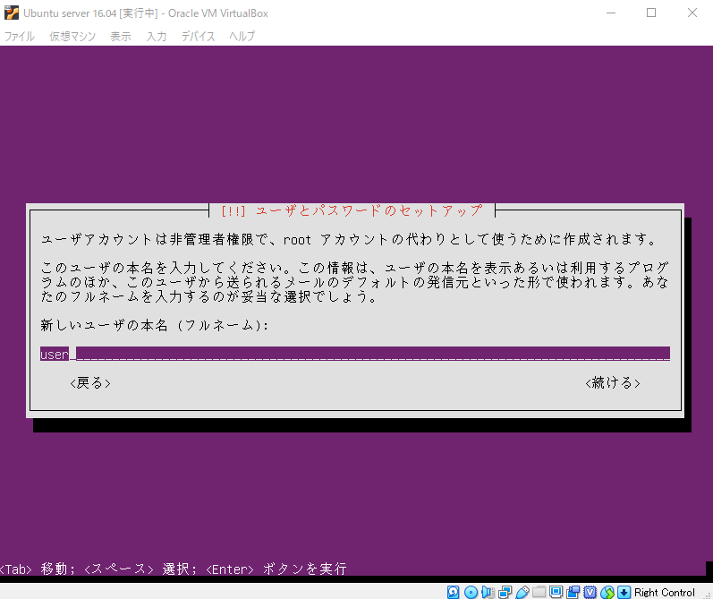The image size is (713, 599).
Task: Click the hard disk activity status icon
Action: coord(453,592)
